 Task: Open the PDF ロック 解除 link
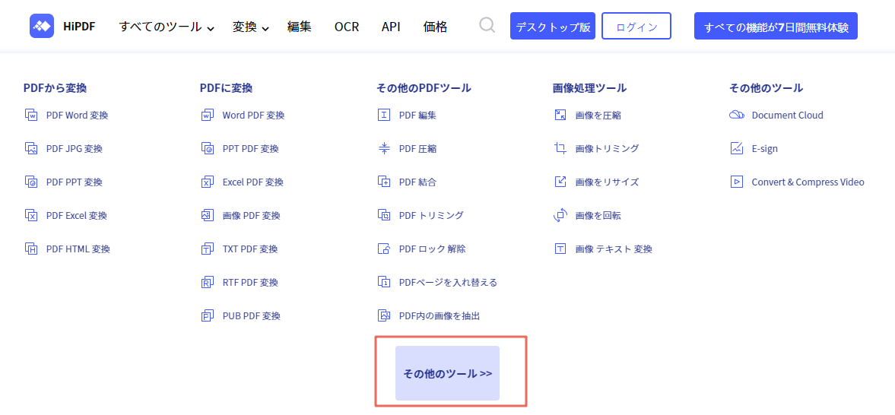(432, 249)
